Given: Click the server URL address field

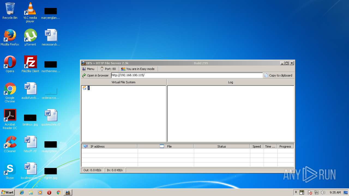Looking at the screenshot, I should click(x=187, y=75).
